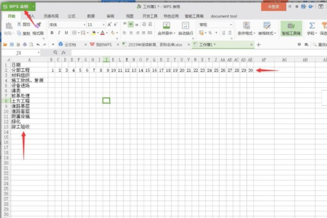Click the Print quick access icon
This screenshot has height=218, width=327.
[x=25, y=45]
